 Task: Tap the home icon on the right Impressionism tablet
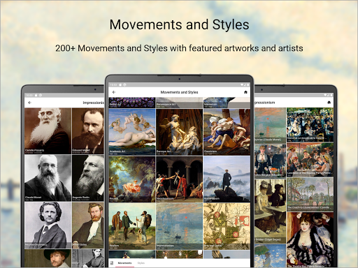329,103
